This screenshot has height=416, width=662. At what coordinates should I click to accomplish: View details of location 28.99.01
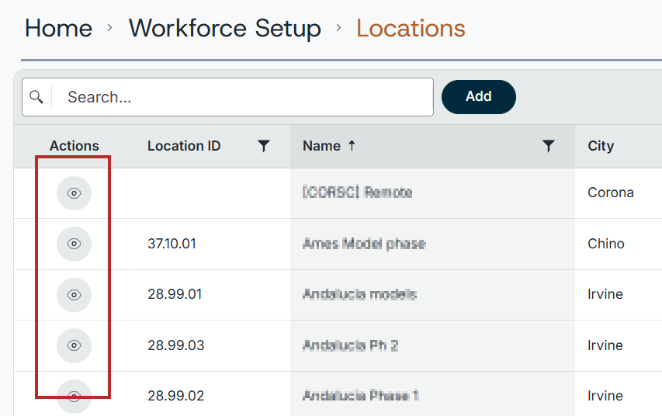[x=74, y=295]
